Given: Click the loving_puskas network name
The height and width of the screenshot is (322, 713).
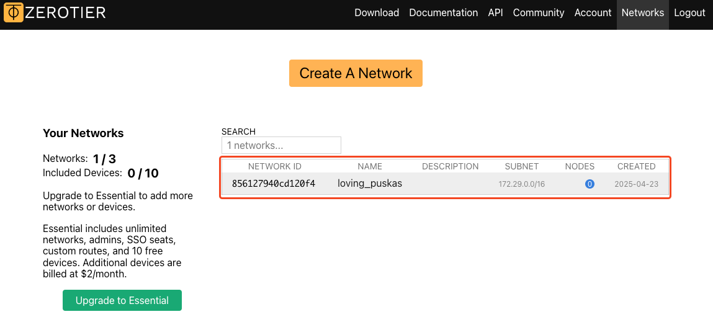Looking at the screenshot, I should 370,184.
